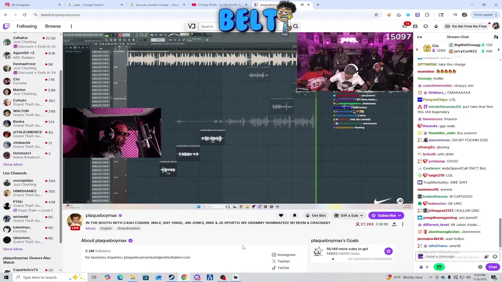Screen dimensions: 502x282
Task: Open Microsoft Edge from the taskbar
Action: tap(120, 277)
